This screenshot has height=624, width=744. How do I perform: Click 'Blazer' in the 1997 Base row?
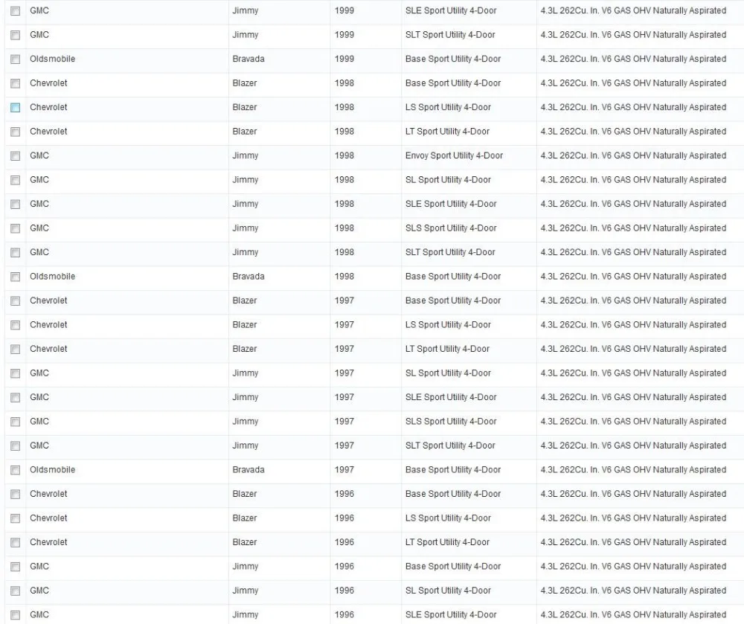[244, 300]
